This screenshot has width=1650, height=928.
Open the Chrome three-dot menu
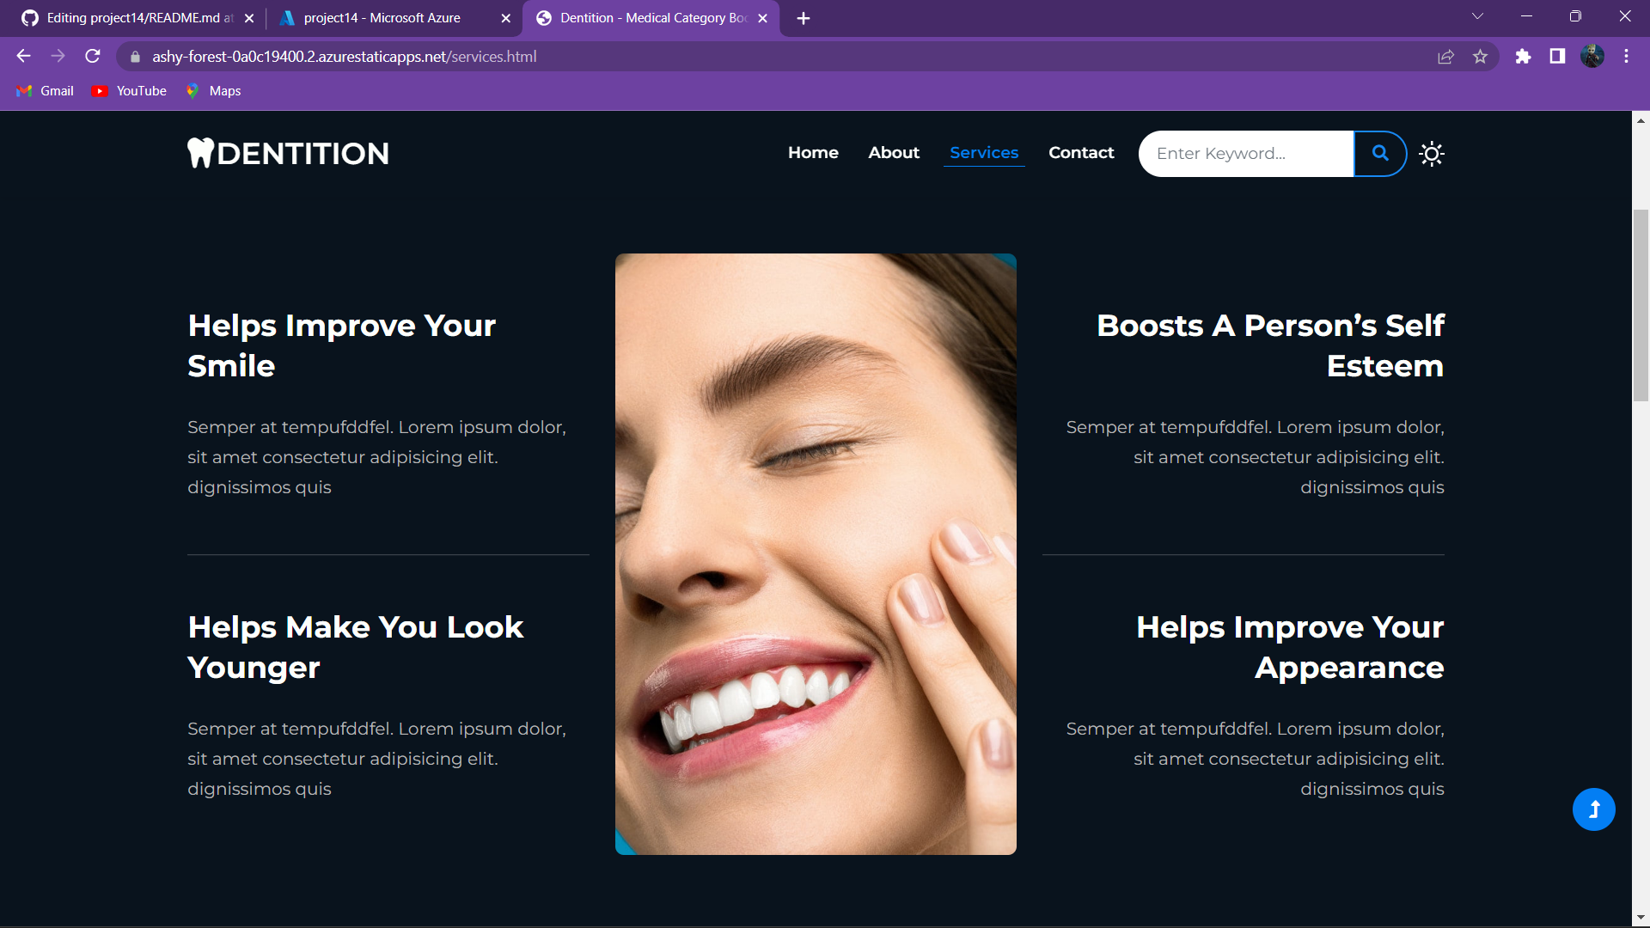click(x=1626, y=57)
